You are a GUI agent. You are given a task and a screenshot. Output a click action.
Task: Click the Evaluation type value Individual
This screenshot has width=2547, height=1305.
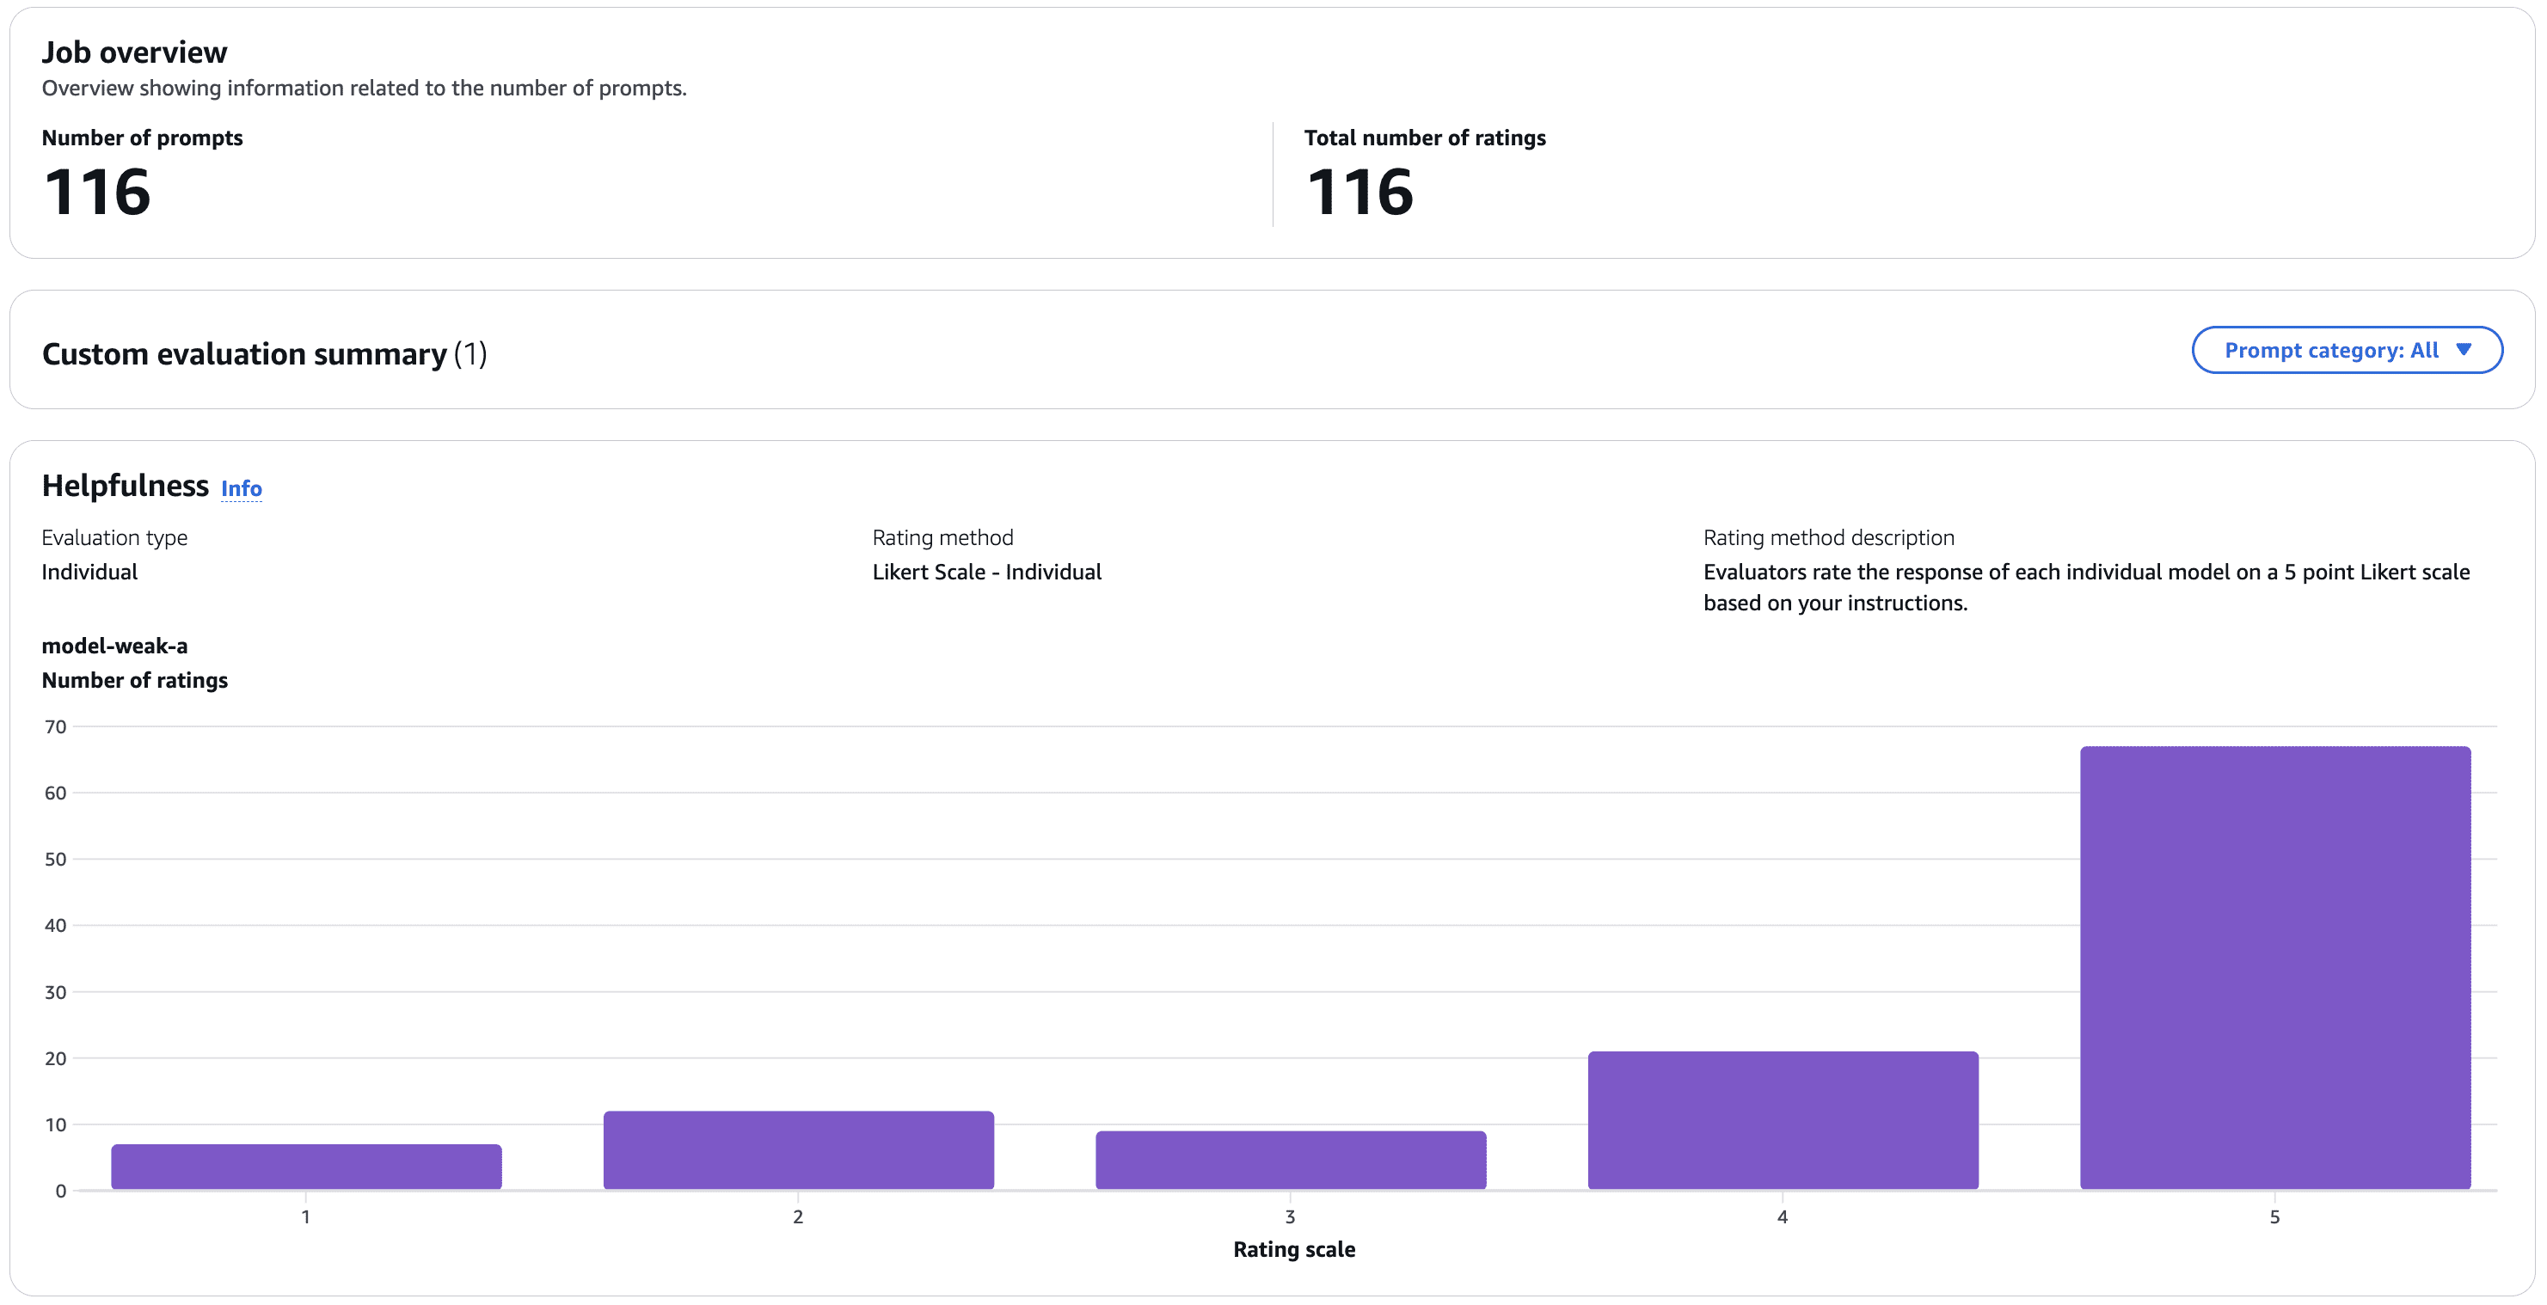[x=89, y=572]
